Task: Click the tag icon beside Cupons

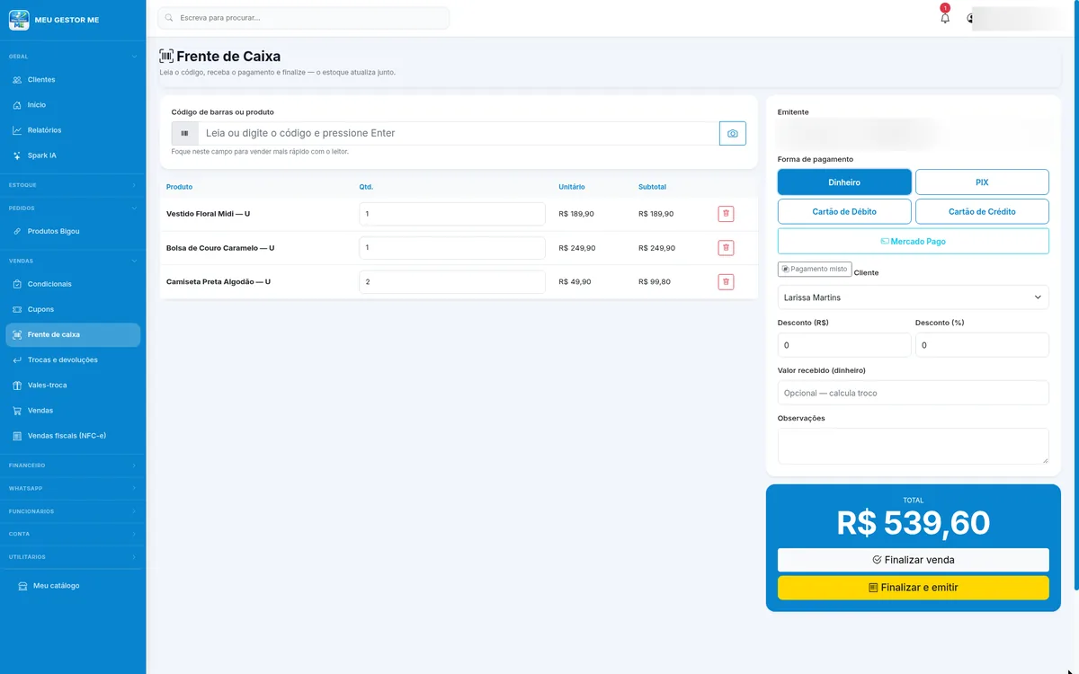Action: coord(17,309)
